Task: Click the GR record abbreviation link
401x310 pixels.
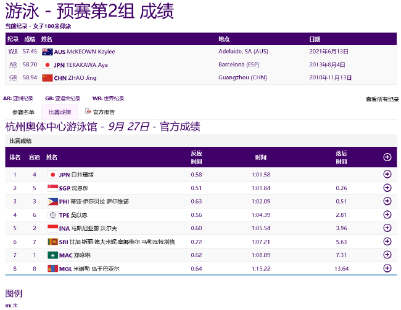Action: (13, 77)
